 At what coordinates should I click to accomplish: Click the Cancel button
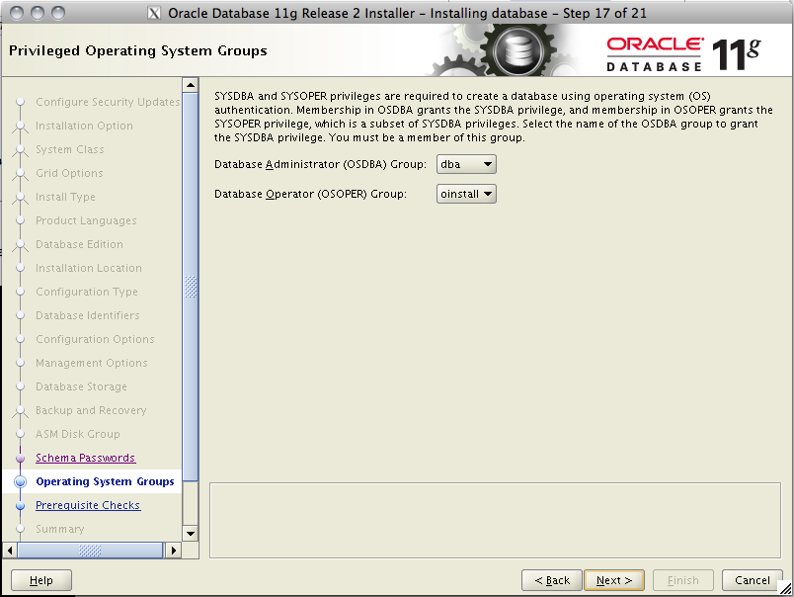[752, 580]
